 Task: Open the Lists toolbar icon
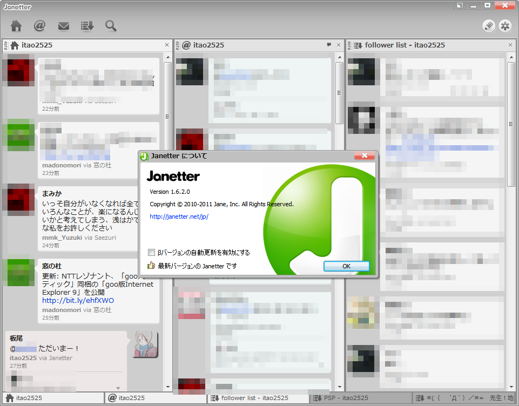tap(87, 26)
